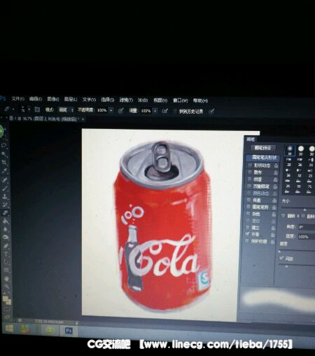This screenshot has width=315, height=356.
Task: Select the History Brush tool
Action: 6,205
